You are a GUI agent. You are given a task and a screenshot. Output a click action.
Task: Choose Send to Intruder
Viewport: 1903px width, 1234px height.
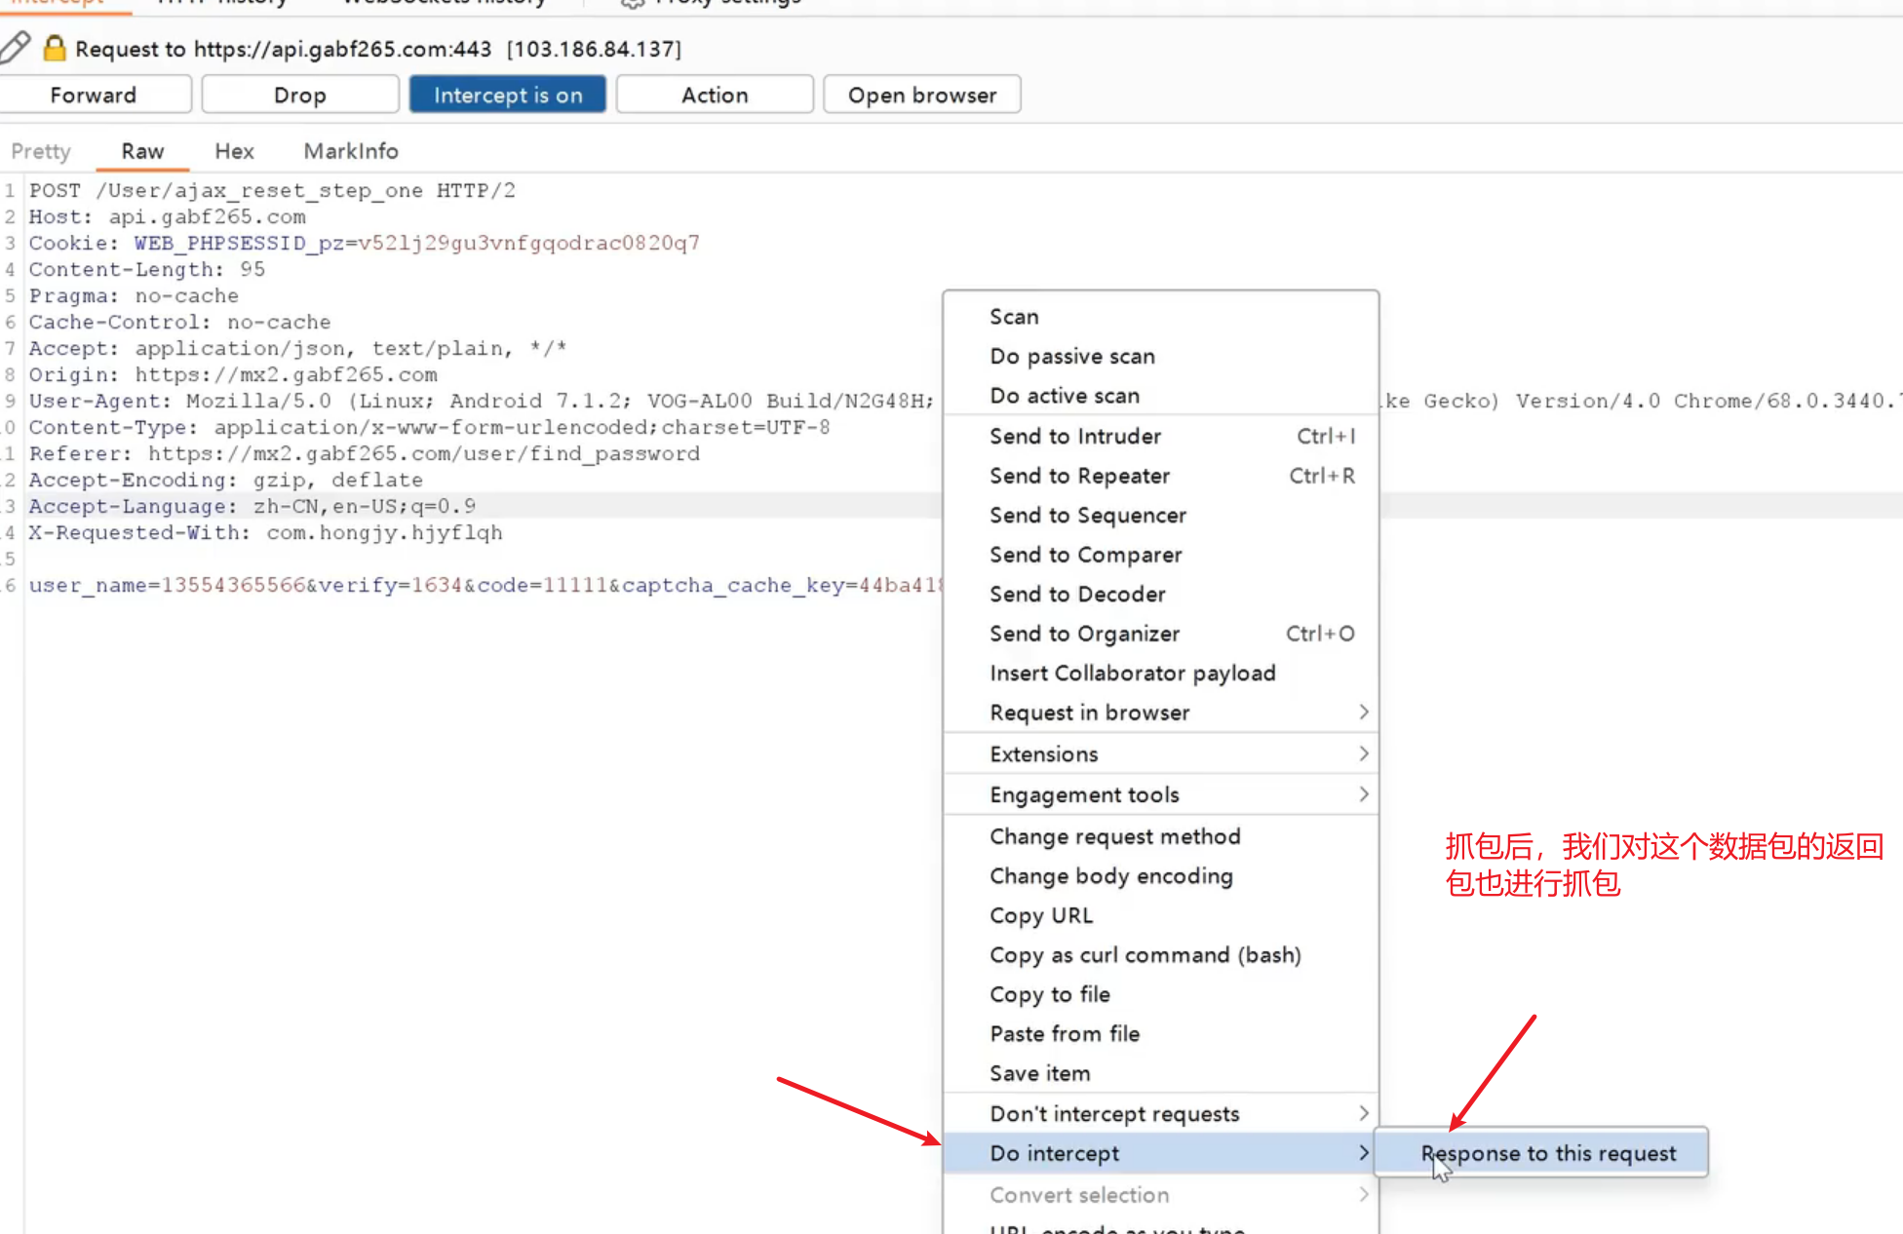click(x=1074, y=436)
